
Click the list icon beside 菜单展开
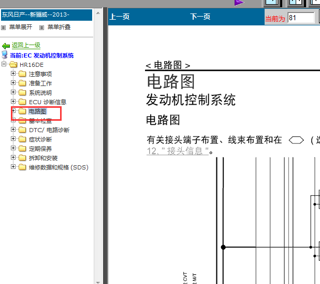pos(4,27)
